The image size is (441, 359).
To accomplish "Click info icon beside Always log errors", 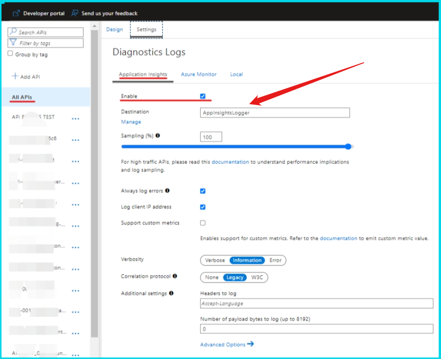I will pyautogui.click(x=168, y=191).
